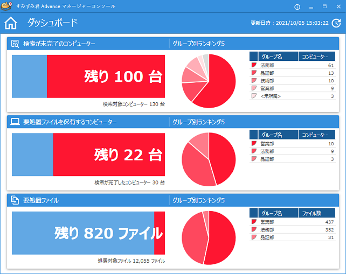Image resolution: width=346 pixels, height=274 pixels.
Task: Click the laptop icon beside 要処置ファイルを保有するコンピューター
Action: [16, 122]
